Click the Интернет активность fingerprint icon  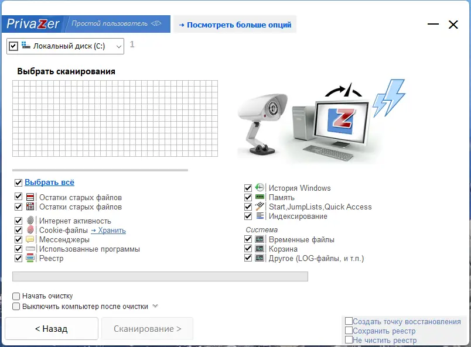coord(30,221)
